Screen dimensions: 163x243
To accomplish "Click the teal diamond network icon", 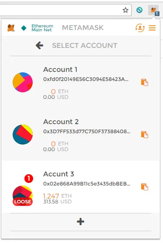I will (24, 28).
